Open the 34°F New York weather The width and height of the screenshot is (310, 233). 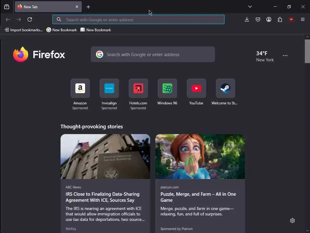tap(265, 56)
